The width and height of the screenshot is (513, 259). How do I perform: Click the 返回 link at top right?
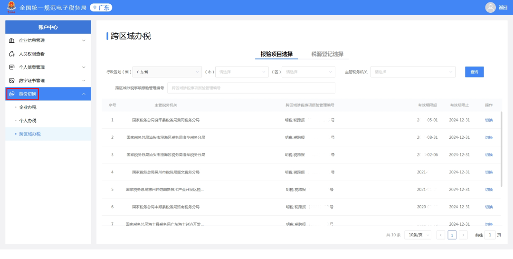click(503, 8)
